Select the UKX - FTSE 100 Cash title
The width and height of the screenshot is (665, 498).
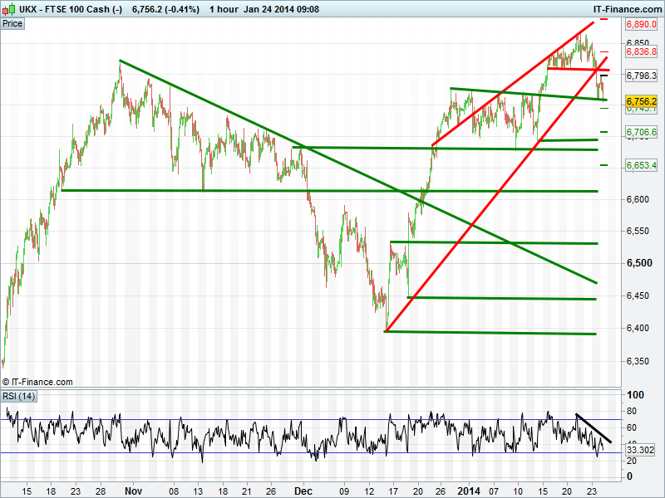(71, 9)
